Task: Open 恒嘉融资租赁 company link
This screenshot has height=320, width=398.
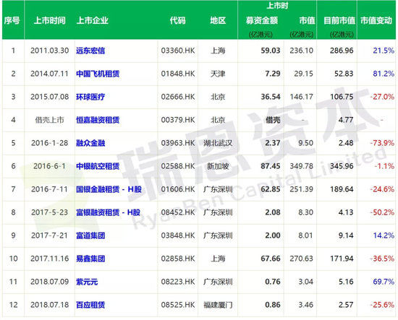Action: point(98,120)
